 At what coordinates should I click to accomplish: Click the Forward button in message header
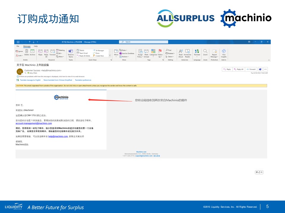click(251, 69)
